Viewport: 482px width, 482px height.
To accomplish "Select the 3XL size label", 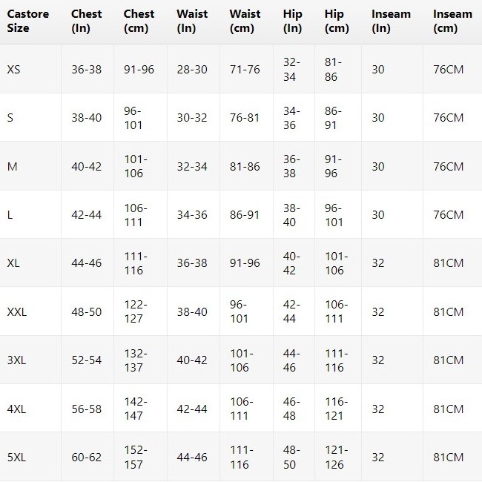I will pos(16,360).
